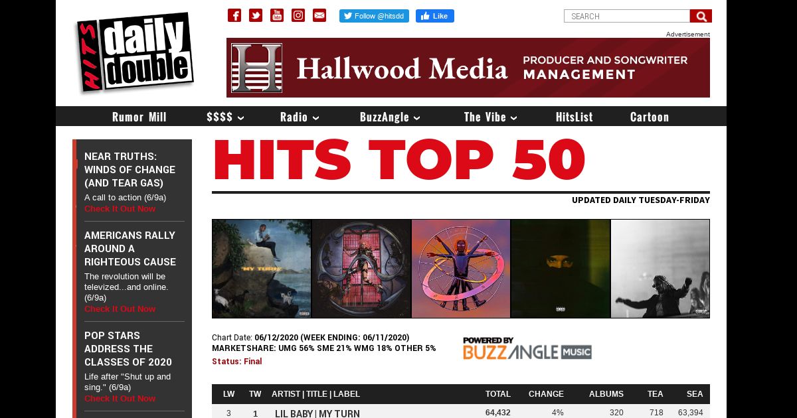Click the black-and-white album cover thumbnail

coord(660,269)
